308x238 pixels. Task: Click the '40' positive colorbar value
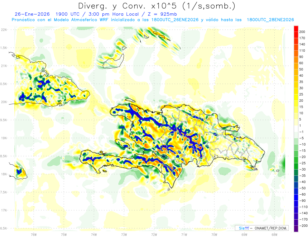(x=302, y=76)
